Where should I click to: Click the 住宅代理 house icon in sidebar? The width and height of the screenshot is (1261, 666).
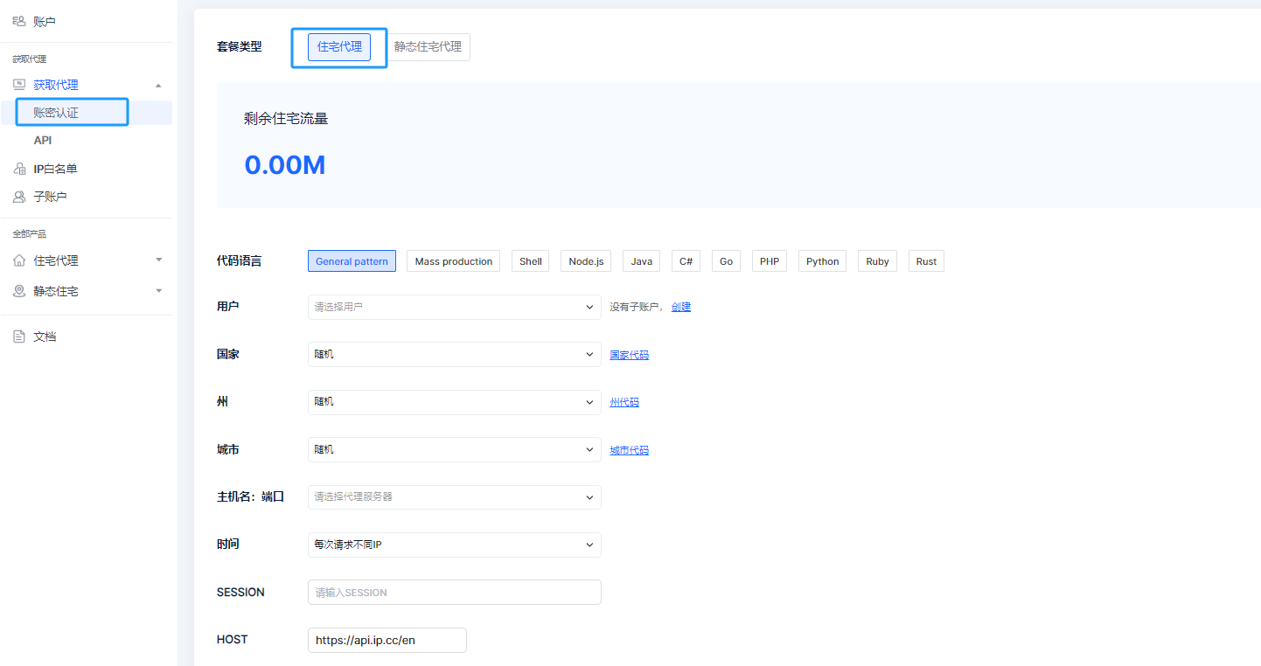point(19,260)
